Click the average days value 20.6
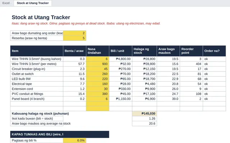Viewport: 230px width, 143px height. pos(144,123)
